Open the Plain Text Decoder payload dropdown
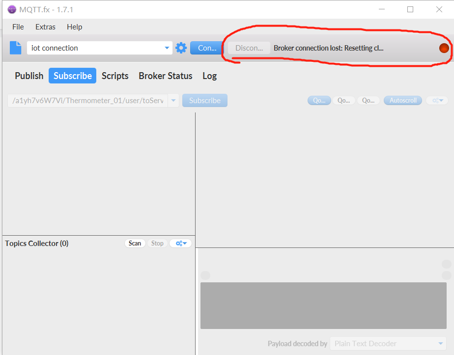This screenshot has width=454, height=355. click(389, 343)
